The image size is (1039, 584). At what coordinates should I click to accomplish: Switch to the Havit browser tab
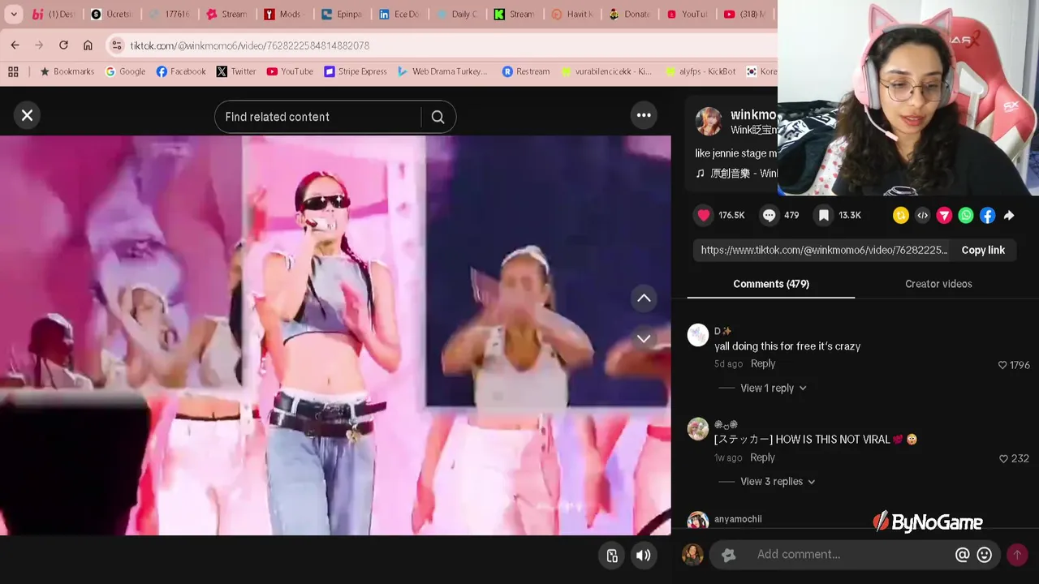(x=572, y=14)
